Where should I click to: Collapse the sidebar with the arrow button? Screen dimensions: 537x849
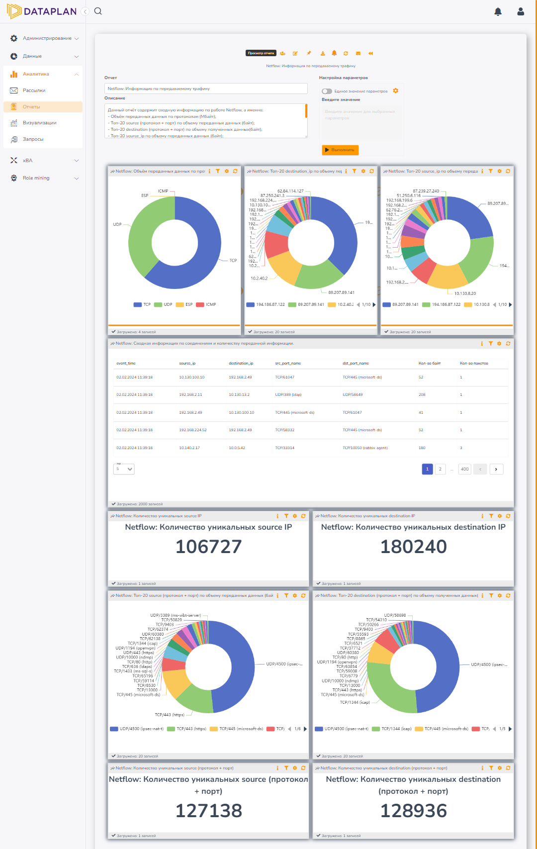coord(85,11)
